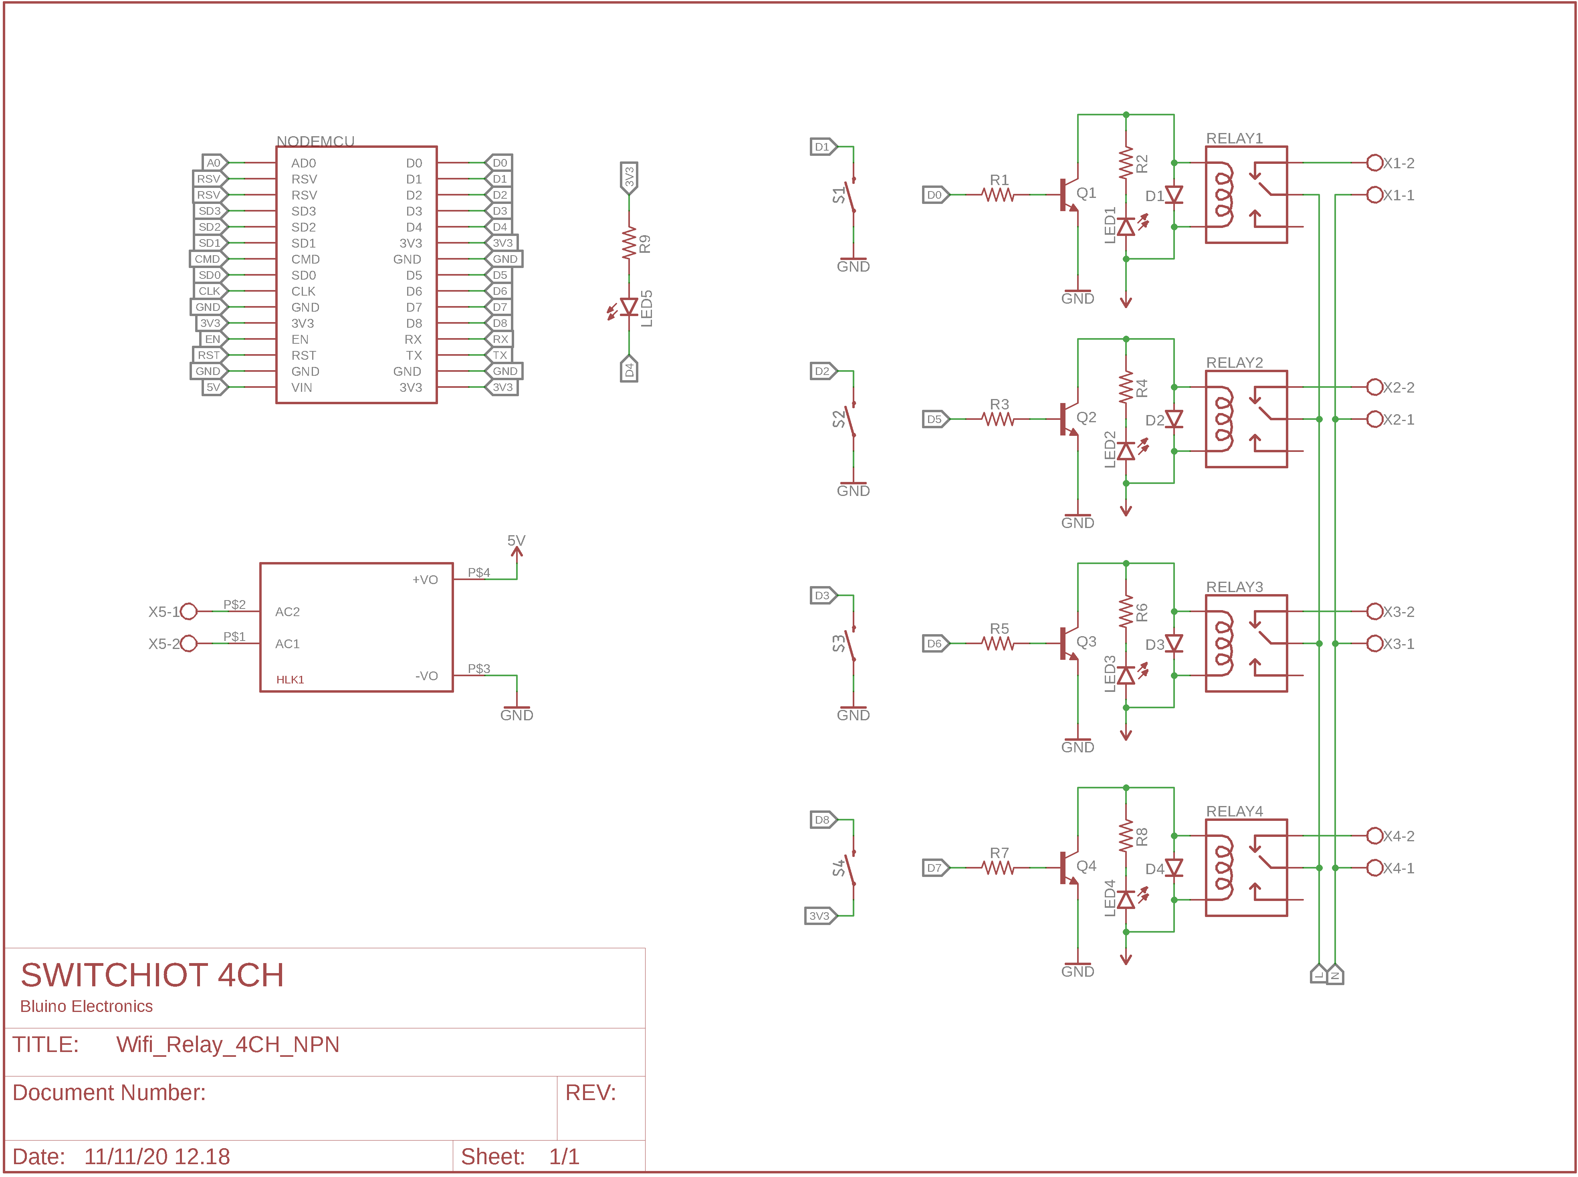
Task: Click switch S1 symbol
Action: click(x=851, y=195)
